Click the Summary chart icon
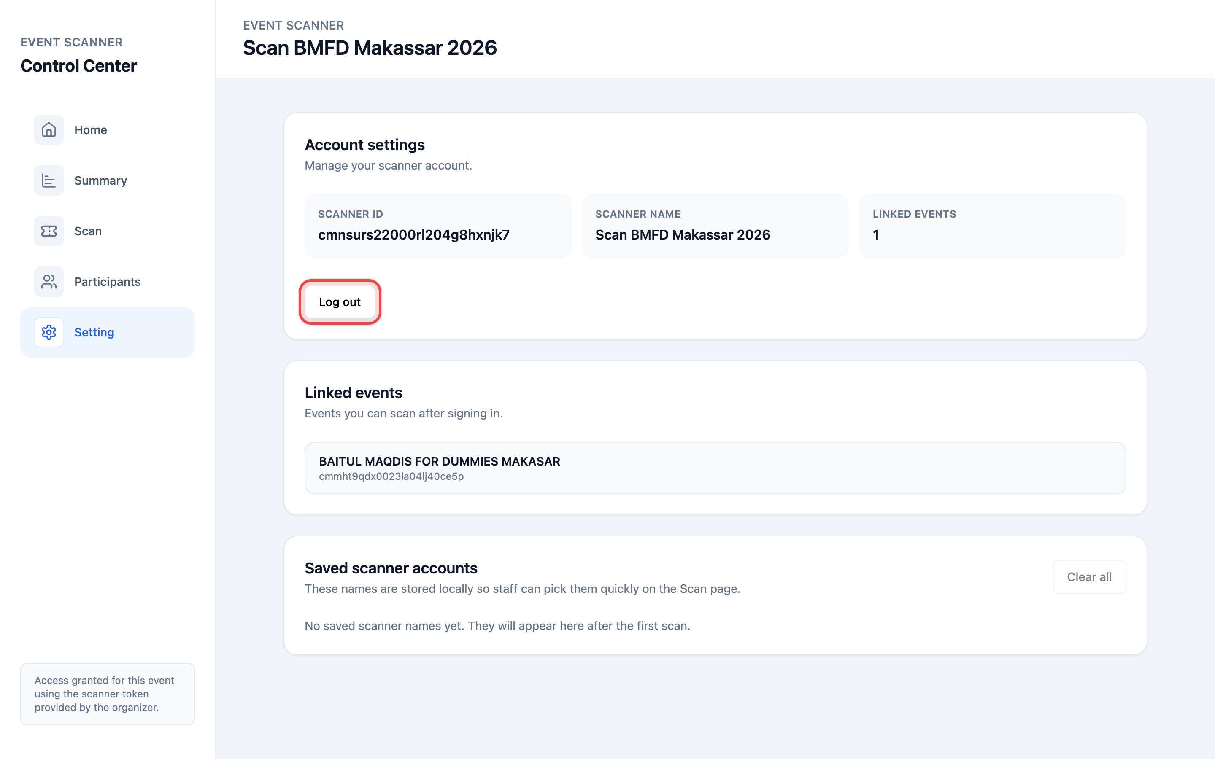 point(49,181)
